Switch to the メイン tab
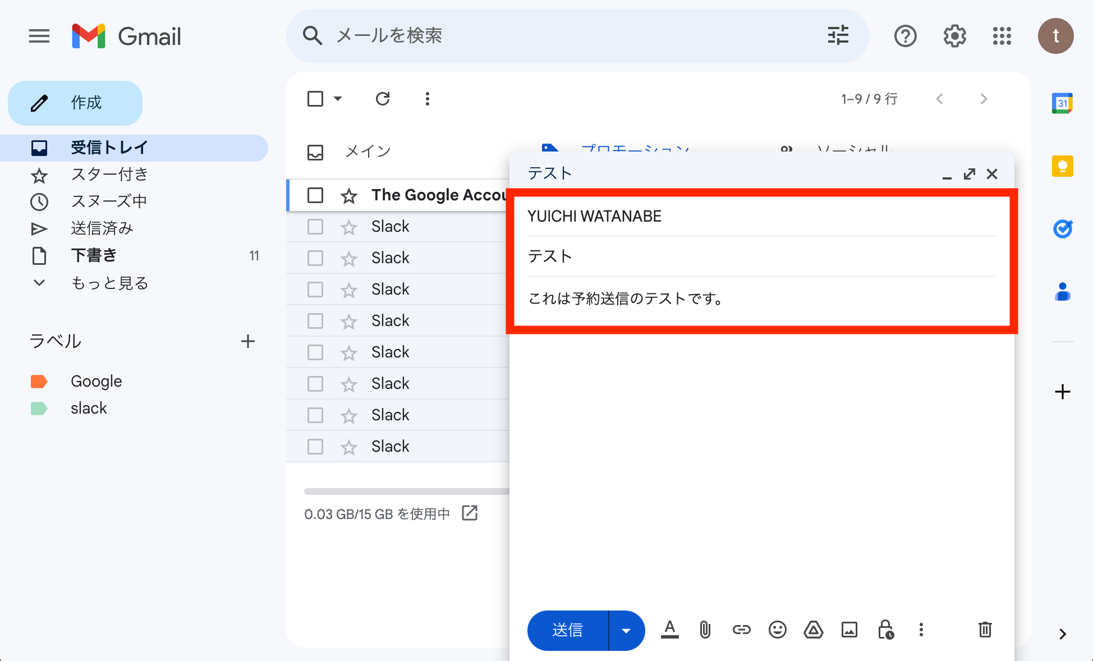This screenshot has width=1093, height=661. (349, 152)
